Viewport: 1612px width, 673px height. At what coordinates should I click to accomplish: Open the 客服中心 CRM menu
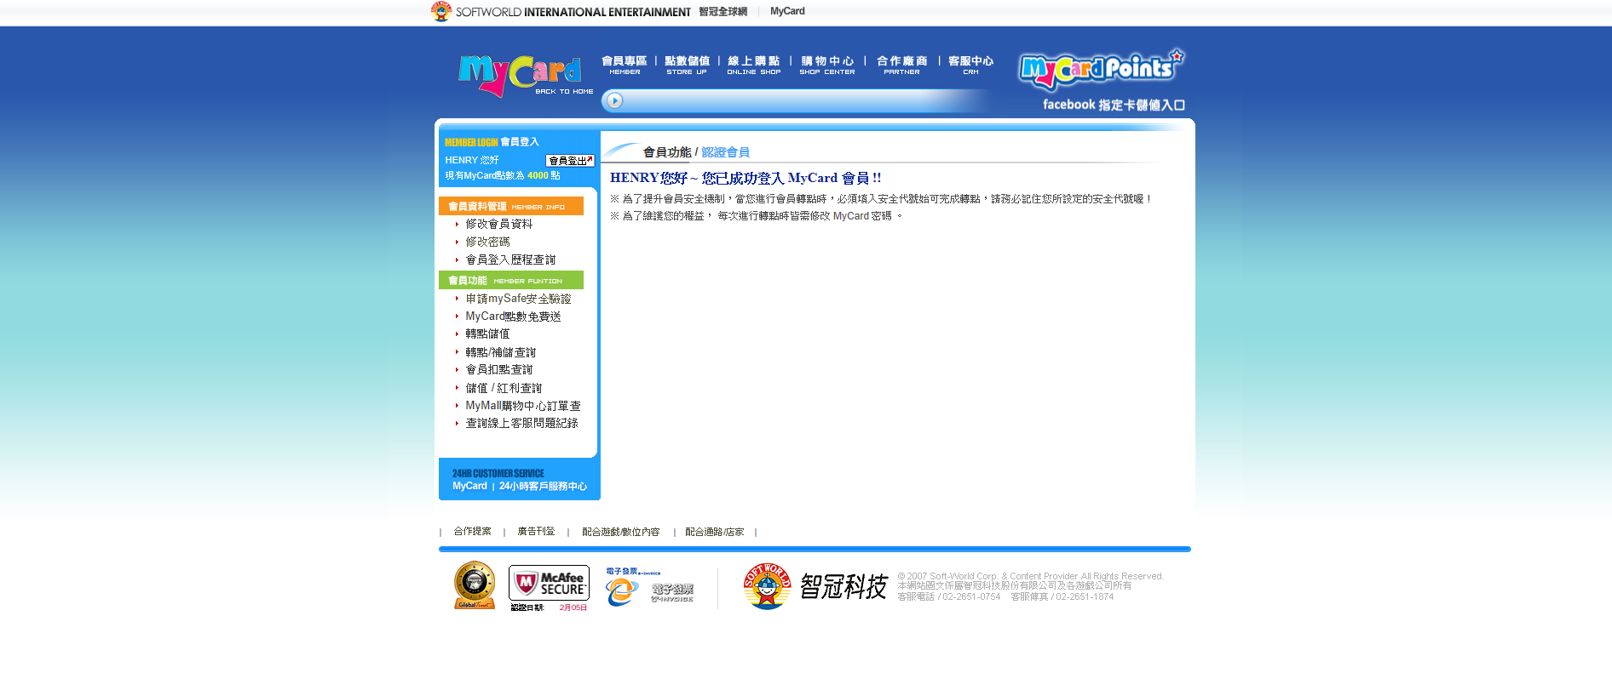[x=970, y=66]
